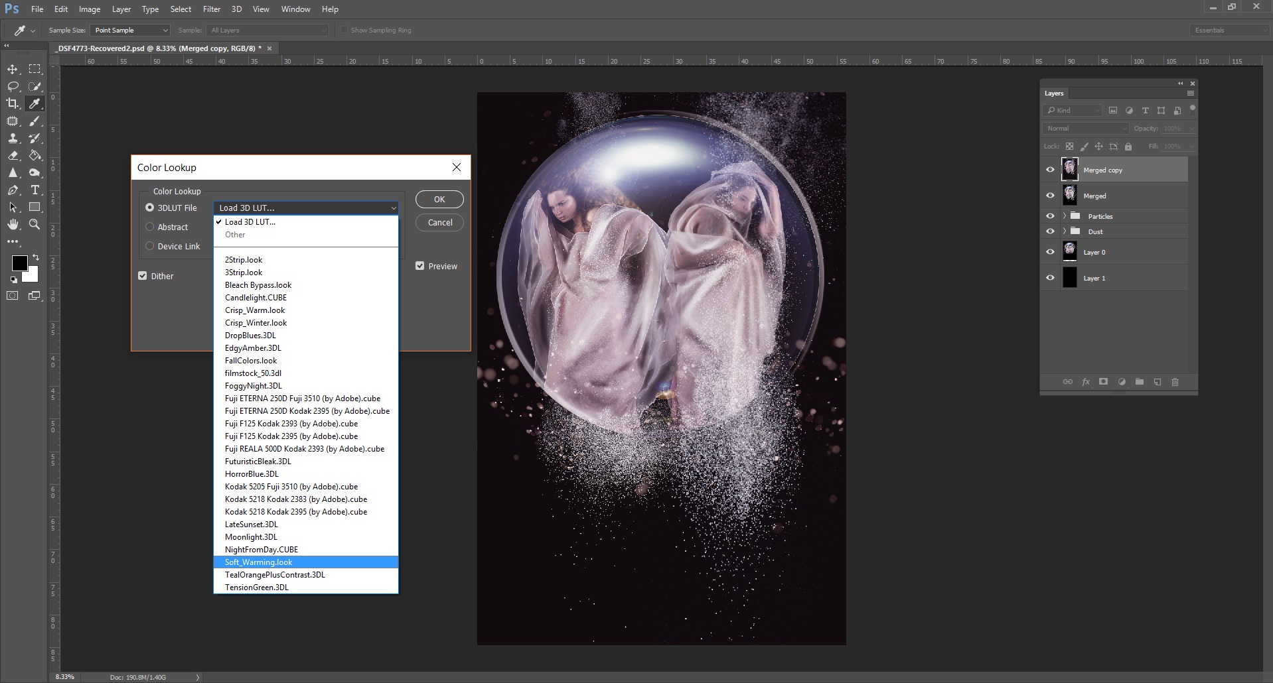Select the Zoom tool
Image resolution: width=1273 pixels, height=683 pixels.
point(35,224)
